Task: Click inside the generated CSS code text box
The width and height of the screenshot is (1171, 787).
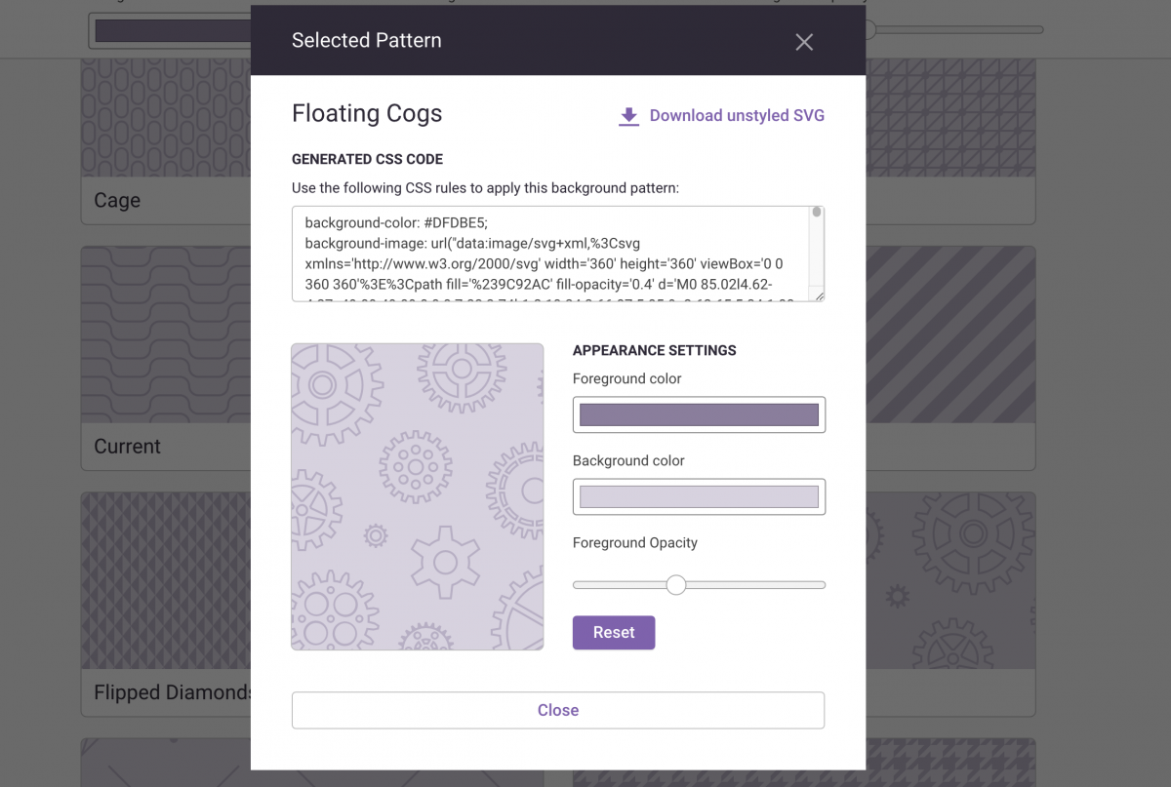Action: click(551, 253)
